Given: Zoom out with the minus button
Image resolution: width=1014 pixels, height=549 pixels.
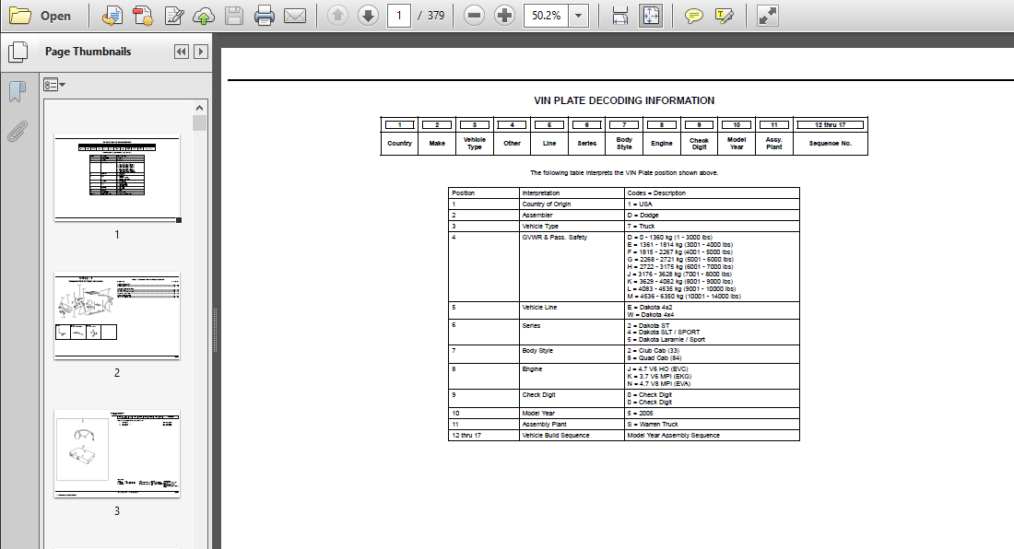Looking at the screenshot, I should (x=474, y=16).
